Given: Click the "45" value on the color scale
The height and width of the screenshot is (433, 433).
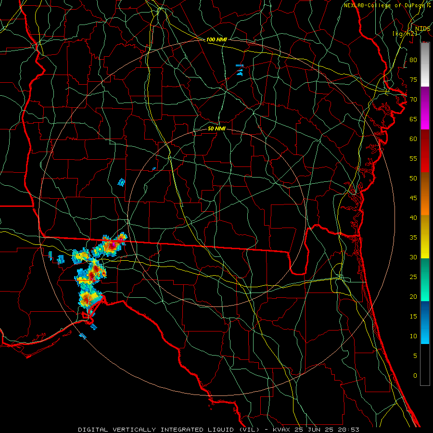Looking at the screenshot, I should [x=413, y=198].
